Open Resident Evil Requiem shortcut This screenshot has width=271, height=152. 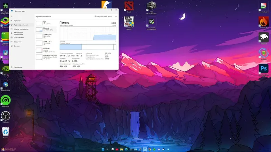(129, 23)
